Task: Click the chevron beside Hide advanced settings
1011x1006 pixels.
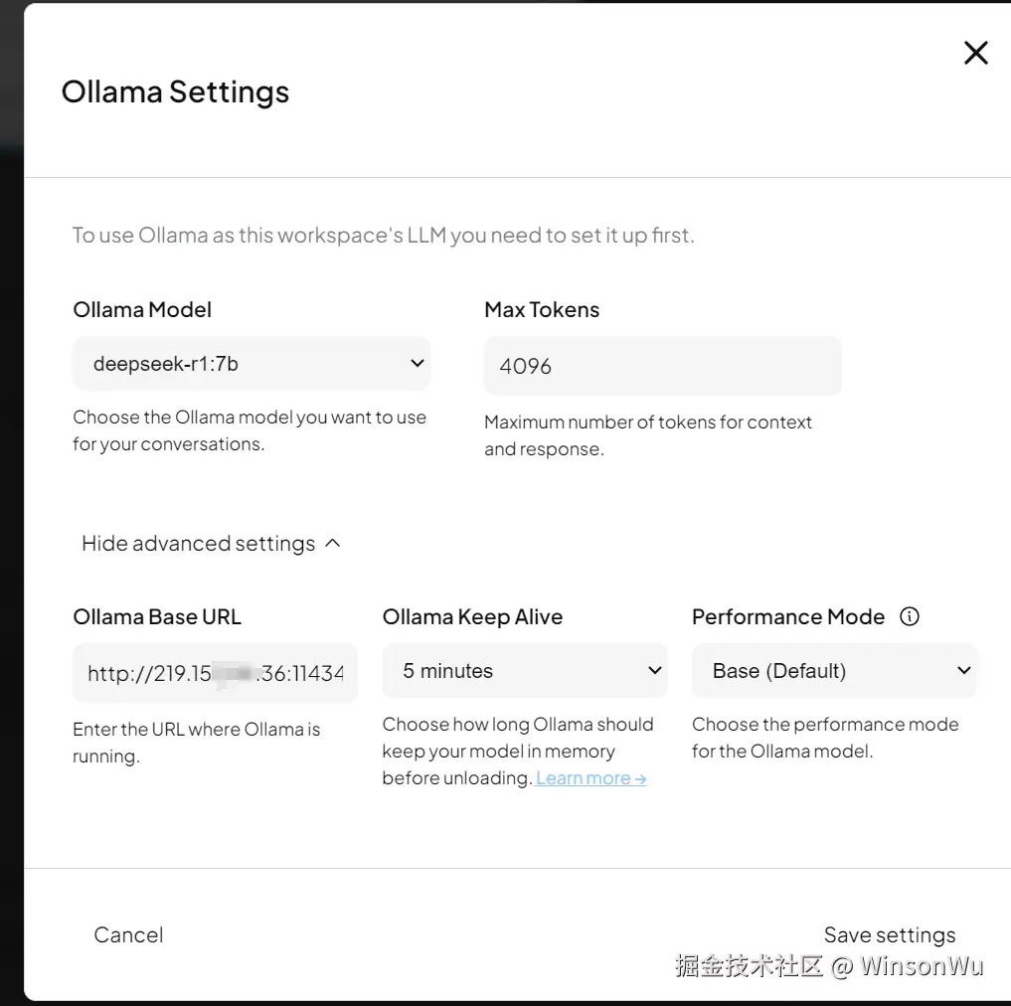Action: tap(333, 543)
